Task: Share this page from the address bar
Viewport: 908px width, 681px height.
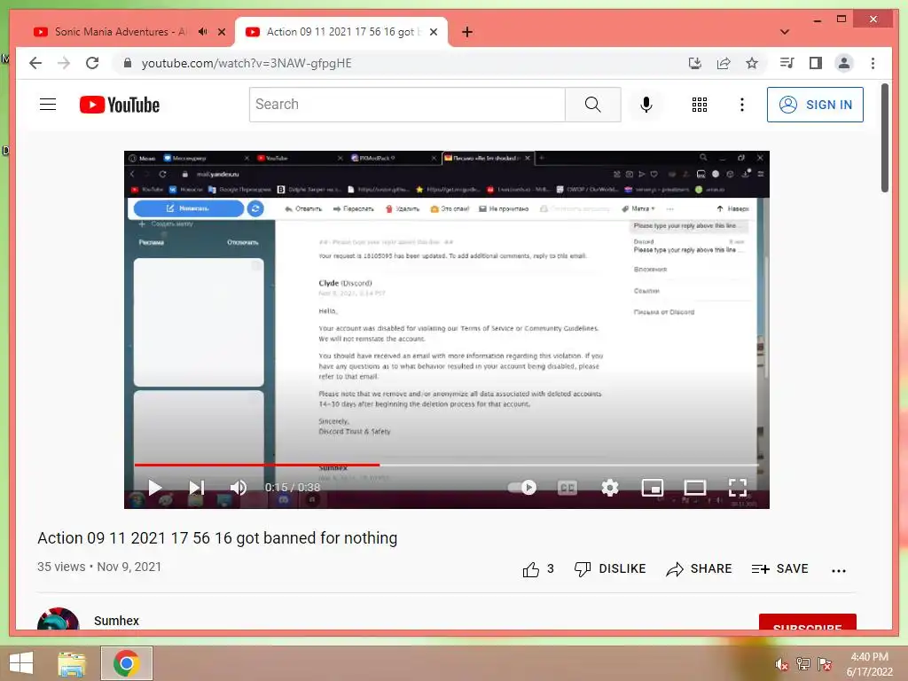Action: click(x=724, y=63)
